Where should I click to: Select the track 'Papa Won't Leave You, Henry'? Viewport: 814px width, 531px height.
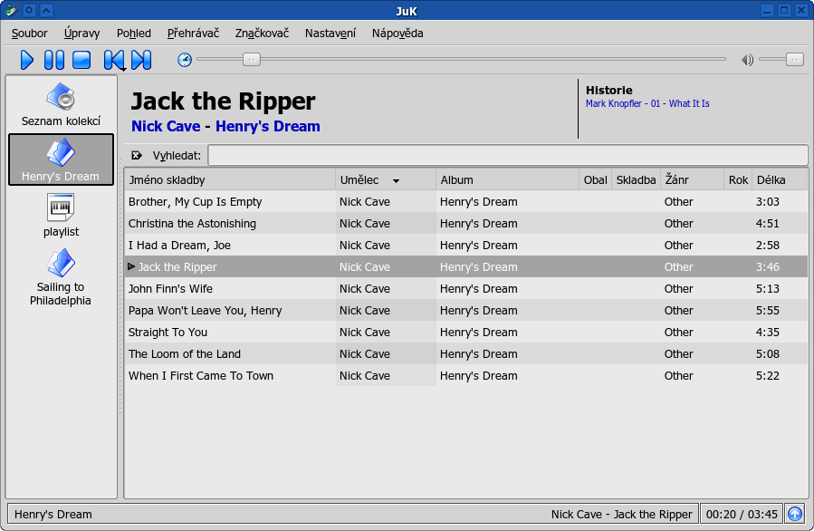(x=465, y=311)
